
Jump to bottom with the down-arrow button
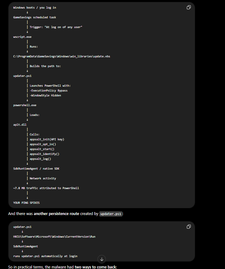(102, 259)
